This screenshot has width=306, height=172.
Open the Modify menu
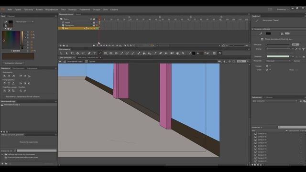(x=52, y=10)
